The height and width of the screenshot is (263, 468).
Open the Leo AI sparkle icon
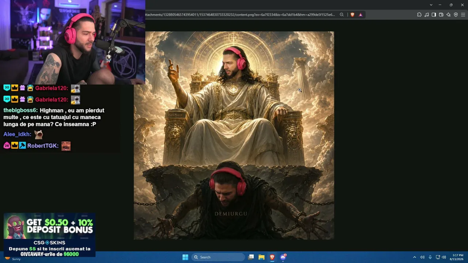(449, 15)
